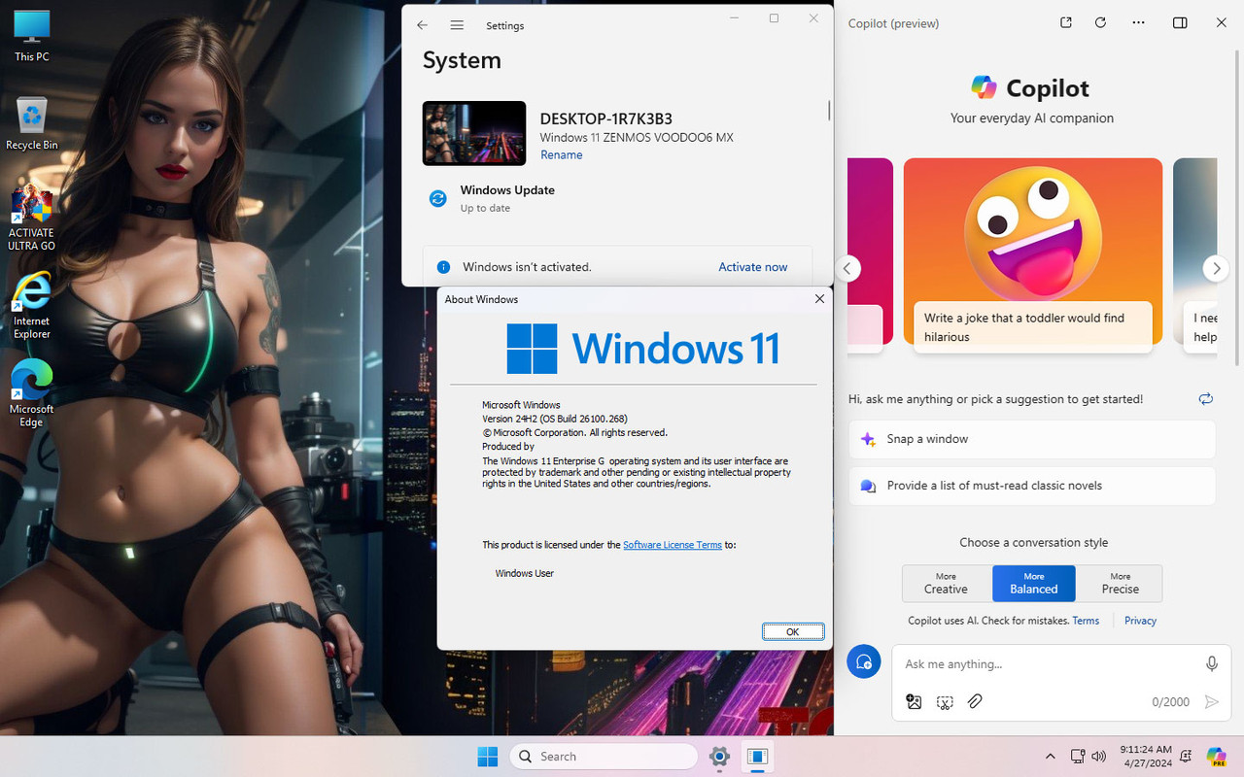Screen dimensions: 1244x777
Task: Show hidden system tray icons
Action: click(1050, 757)
